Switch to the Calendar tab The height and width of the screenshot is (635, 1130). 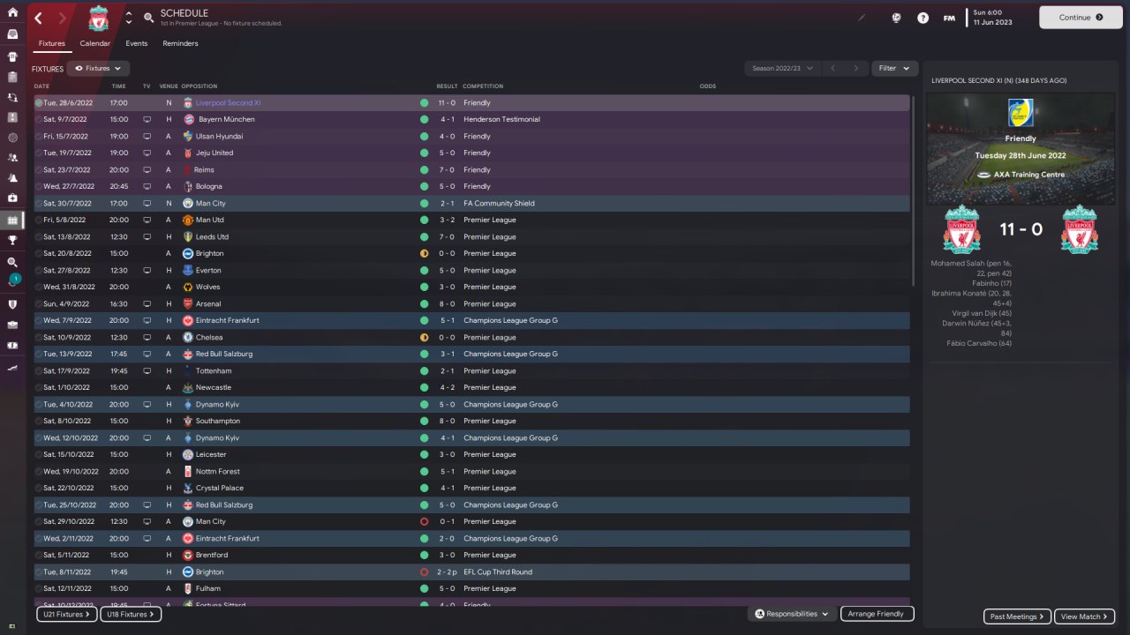coord(95,43)
